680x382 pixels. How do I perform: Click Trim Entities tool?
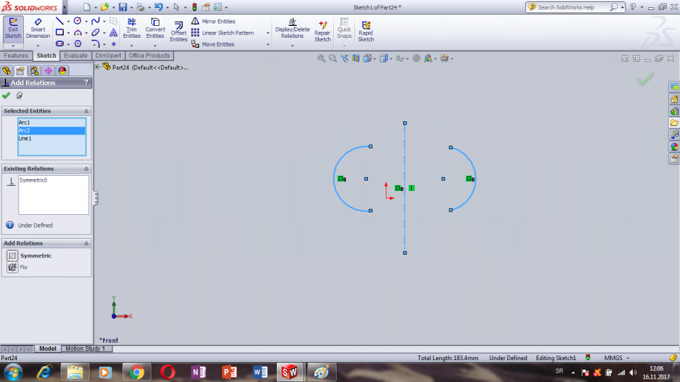[x=131, y=29]
